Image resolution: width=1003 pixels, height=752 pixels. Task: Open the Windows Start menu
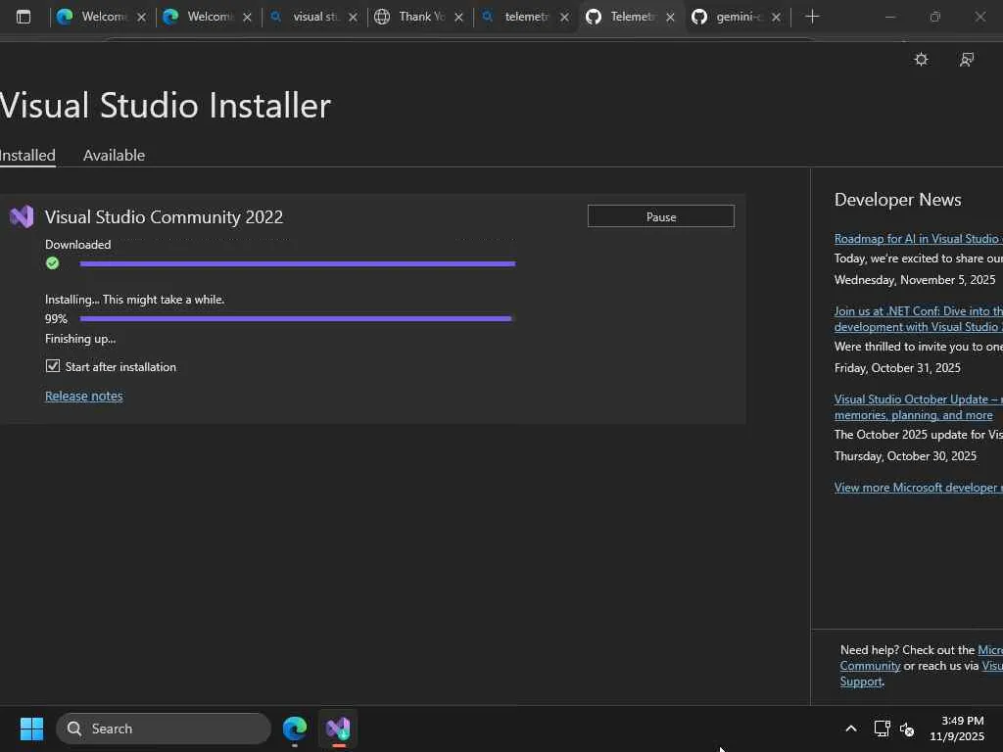point(31,728)
